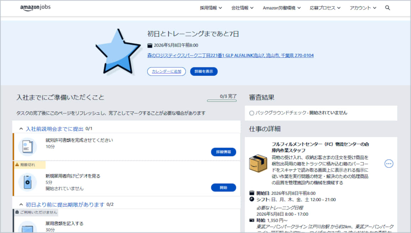This screenshot has height=233, width=411.
Task: Open the search magnifier icon
Action: (388, 8)
